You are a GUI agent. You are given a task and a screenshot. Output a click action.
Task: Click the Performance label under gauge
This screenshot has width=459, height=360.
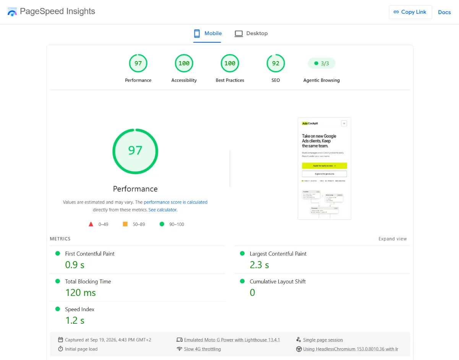[138, 80]
